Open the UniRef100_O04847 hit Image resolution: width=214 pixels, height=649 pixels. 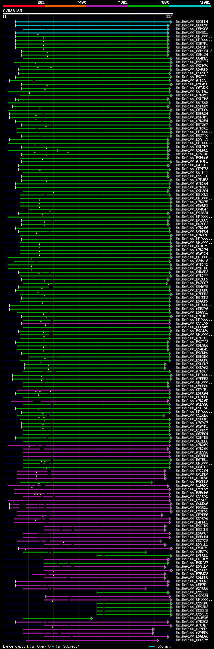click(x=192, y=210)
